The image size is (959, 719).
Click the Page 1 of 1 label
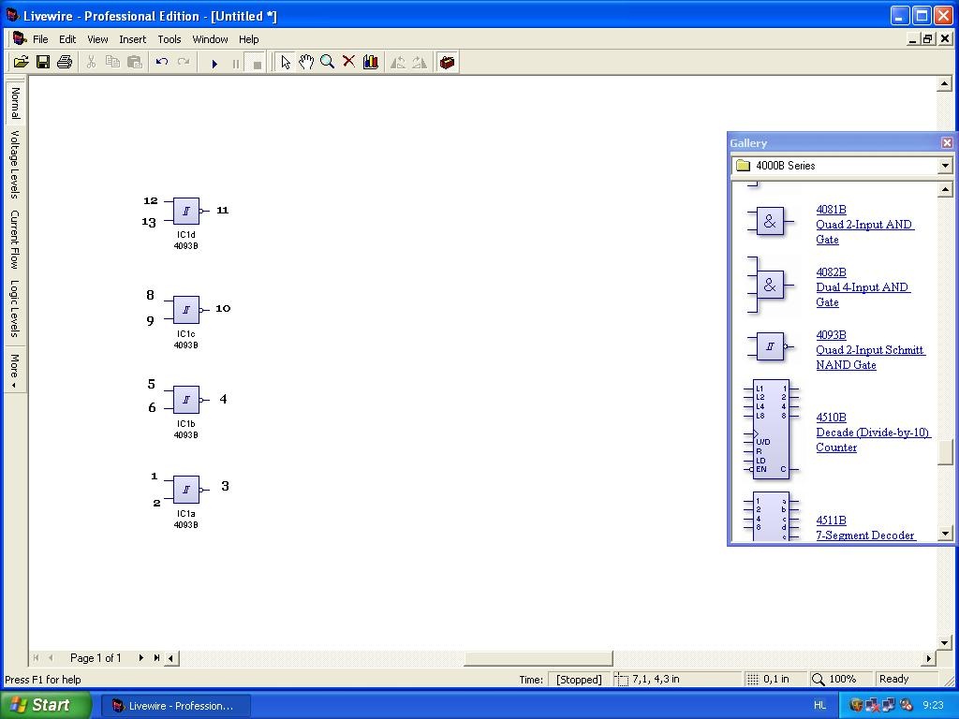click(96, 658)
